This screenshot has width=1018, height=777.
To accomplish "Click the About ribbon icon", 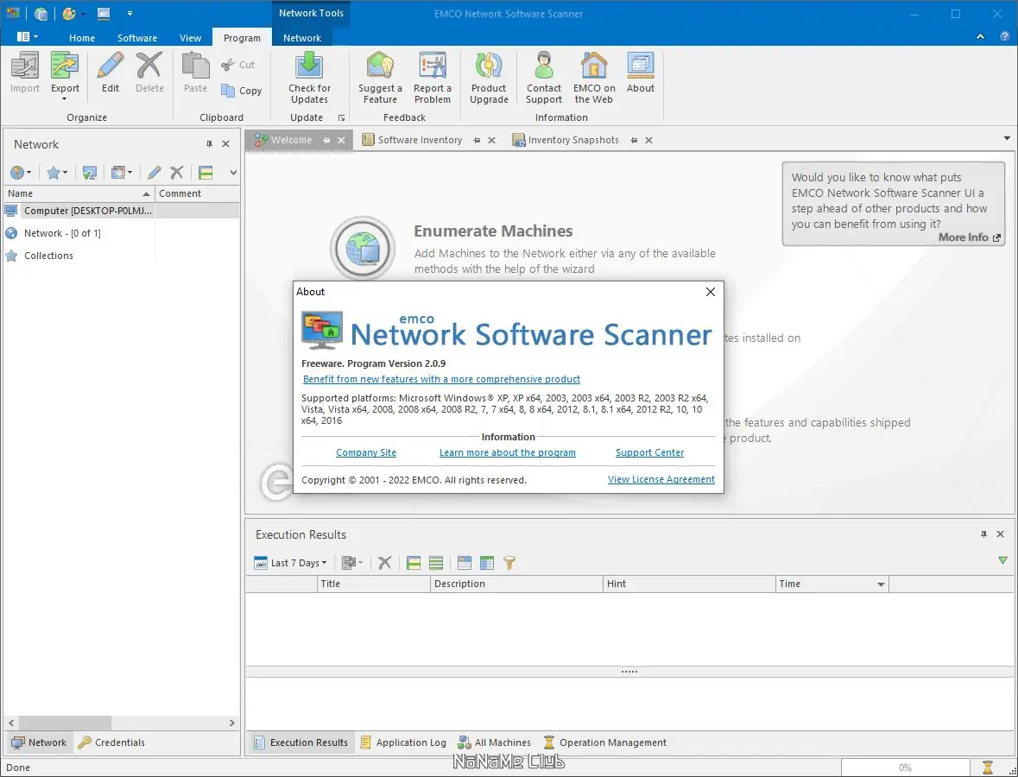I will tap(640, 66).
